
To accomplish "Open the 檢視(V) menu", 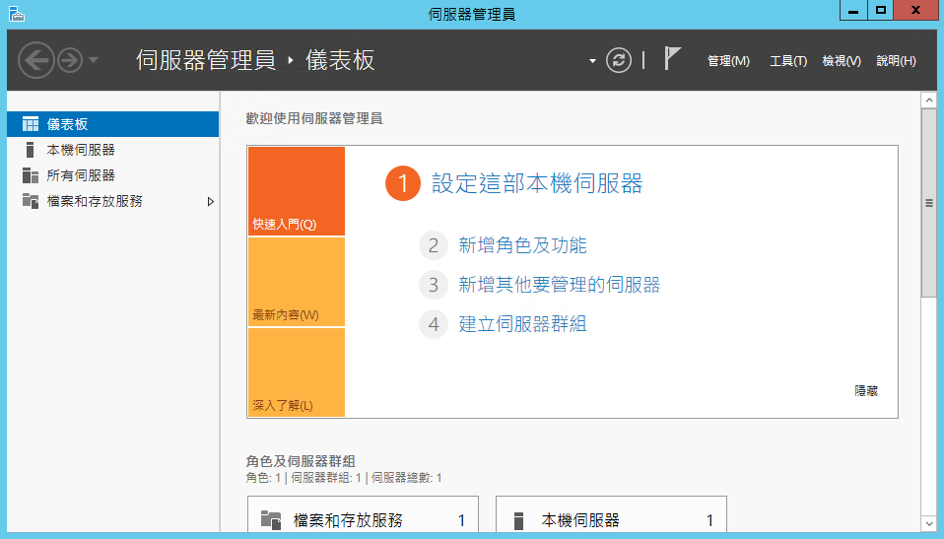I will (x=842, y=61).
